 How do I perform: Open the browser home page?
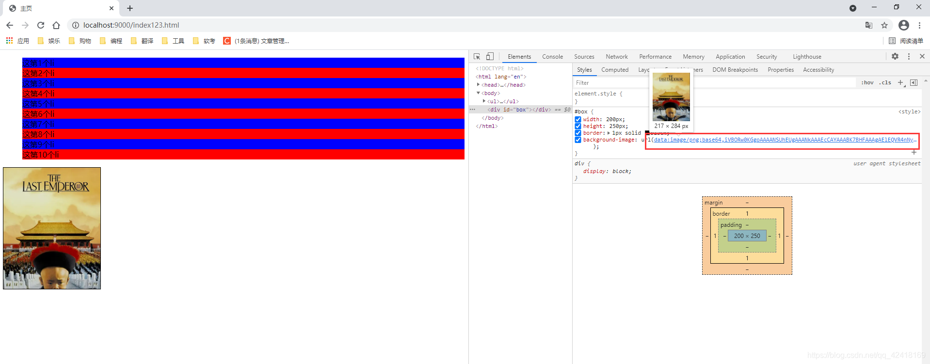tap(56, 25)
